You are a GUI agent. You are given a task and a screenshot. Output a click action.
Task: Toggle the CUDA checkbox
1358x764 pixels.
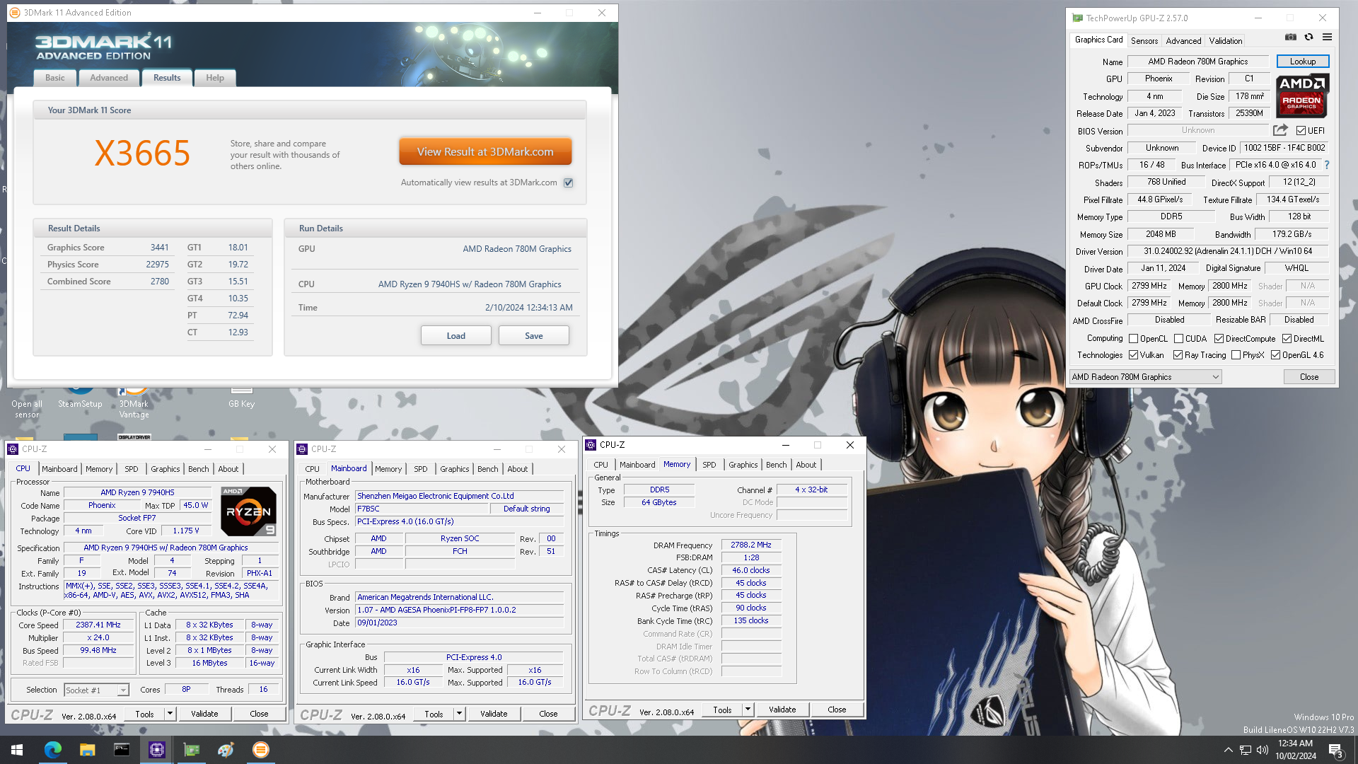(x=1179, y=339)
